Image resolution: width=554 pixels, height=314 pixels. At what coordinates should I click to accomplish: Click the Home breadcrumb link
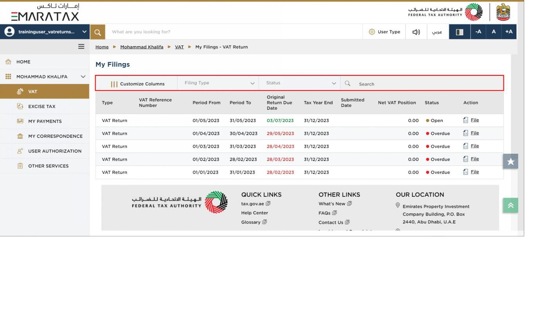point(102,47)
